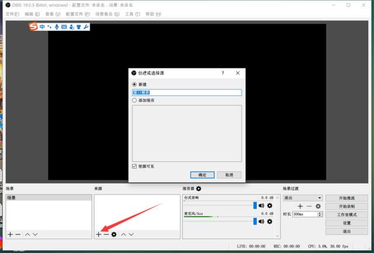374x253 pixels.
Task: Click Sogou input microphone icon
Action: tap(57, 27)
